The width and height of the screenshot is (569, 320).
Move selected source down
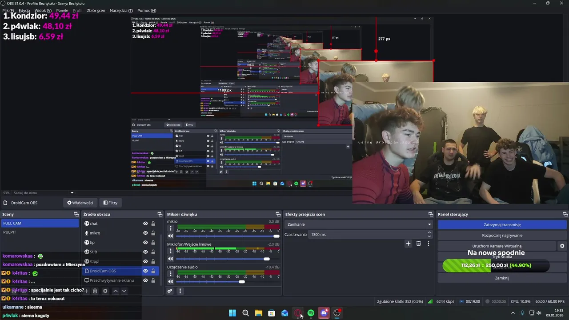click(124, 291)
